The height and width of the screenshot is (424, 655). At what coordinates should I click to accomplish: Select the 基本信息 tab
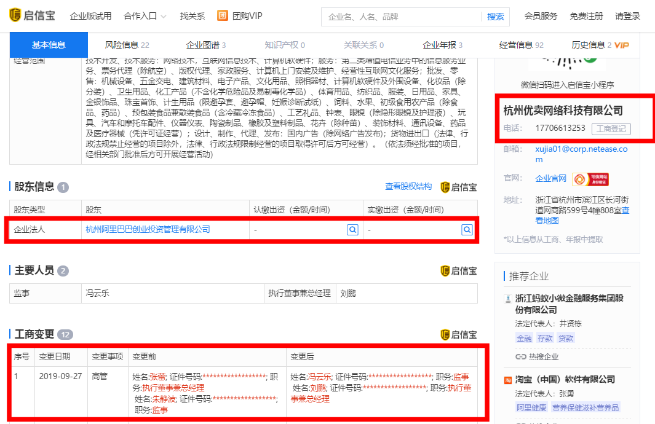pos(49,45)
